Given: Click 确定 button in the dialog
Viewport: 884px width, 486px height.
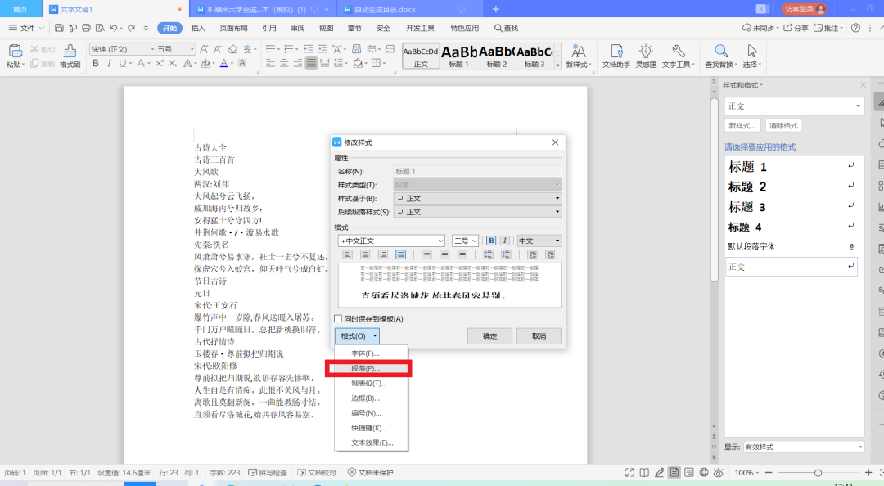Looking at the screenshot, I should (x=490, y=336).
